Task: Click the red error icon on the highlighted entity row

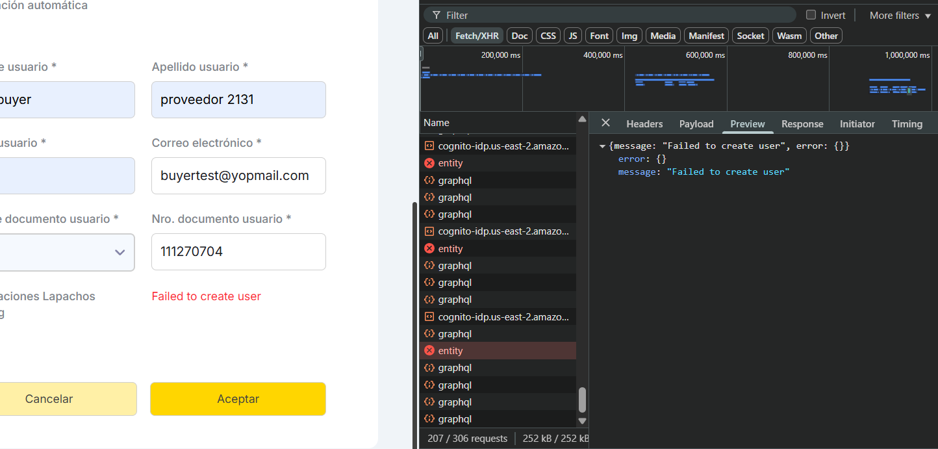Action: pos(429,351)
